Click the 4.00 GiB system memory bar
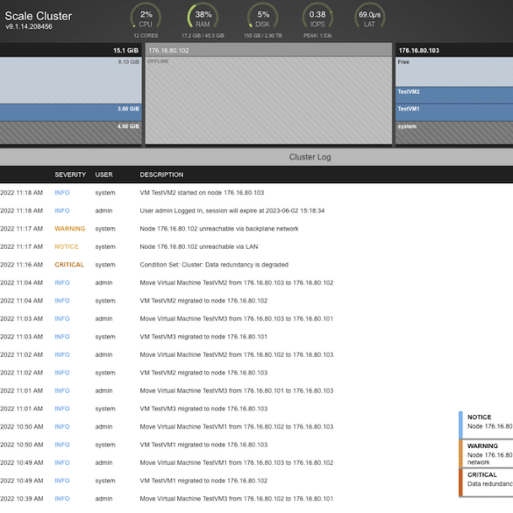 click(x=71, y=132)
